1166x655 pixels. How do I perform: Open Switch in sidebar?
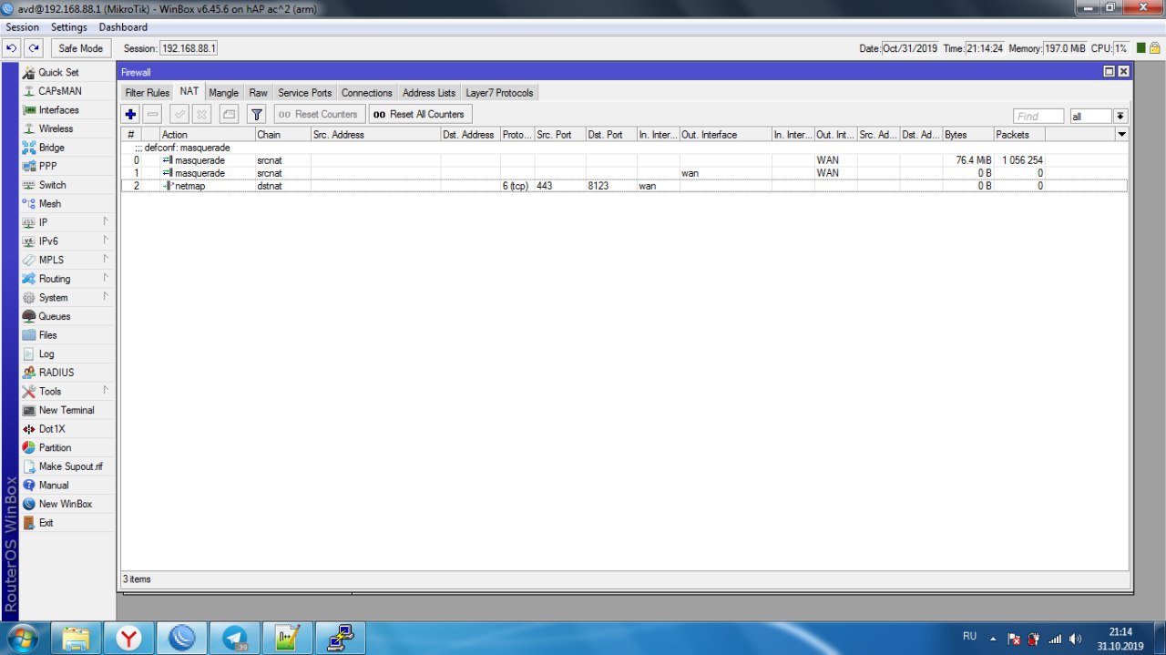click(x=68, y=185)
